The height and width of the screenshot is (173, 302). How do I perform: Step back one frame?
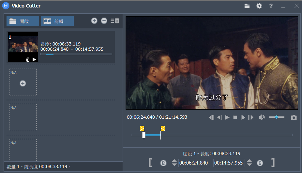(219, 117)
